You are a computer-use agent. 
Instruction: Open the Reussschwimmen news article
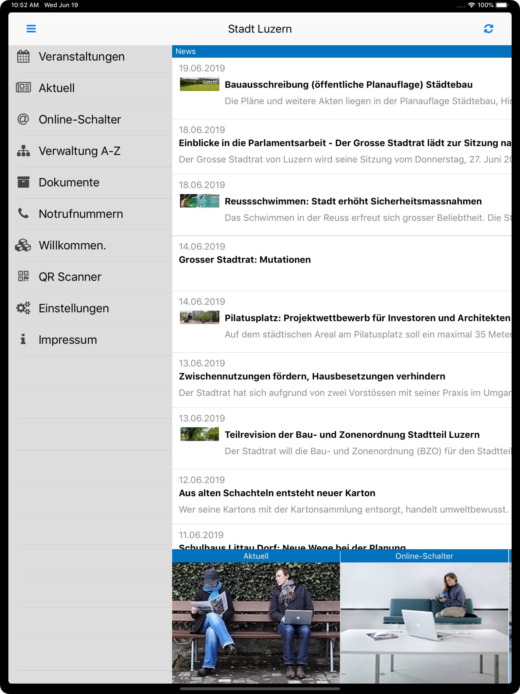(x=353, y=201)
